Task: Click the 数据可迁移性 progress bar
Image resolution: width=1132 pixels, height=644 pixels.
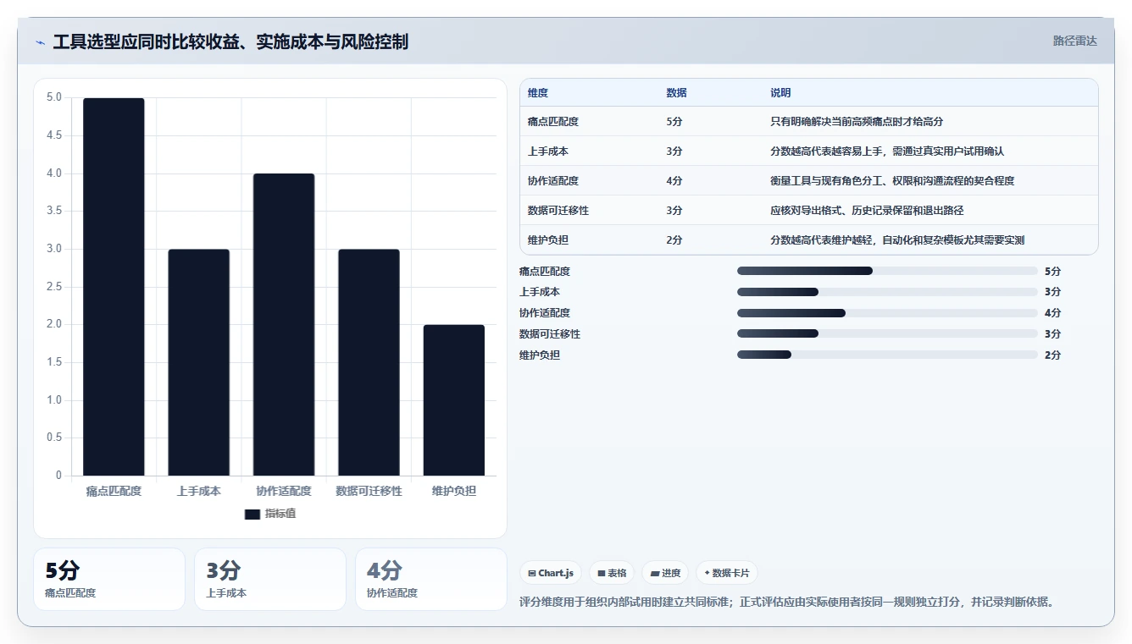Action: tap(887, 334)
